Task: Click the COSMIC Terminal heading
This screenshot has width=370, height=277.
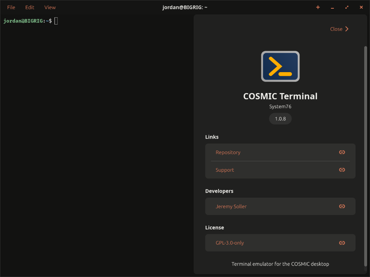Action: click(x=280, y=96)
